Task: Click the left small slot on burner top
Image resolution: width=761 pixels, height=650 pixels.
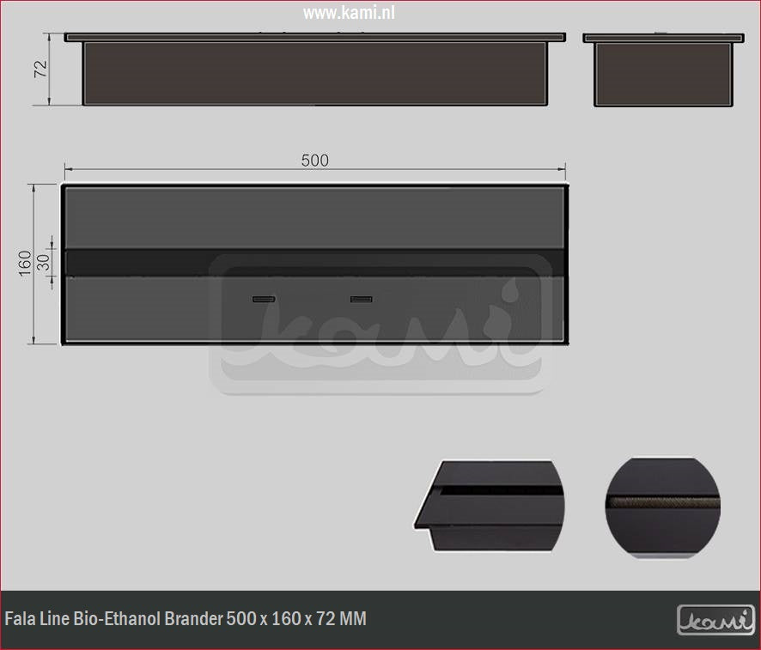Action: tap(262, 300)
